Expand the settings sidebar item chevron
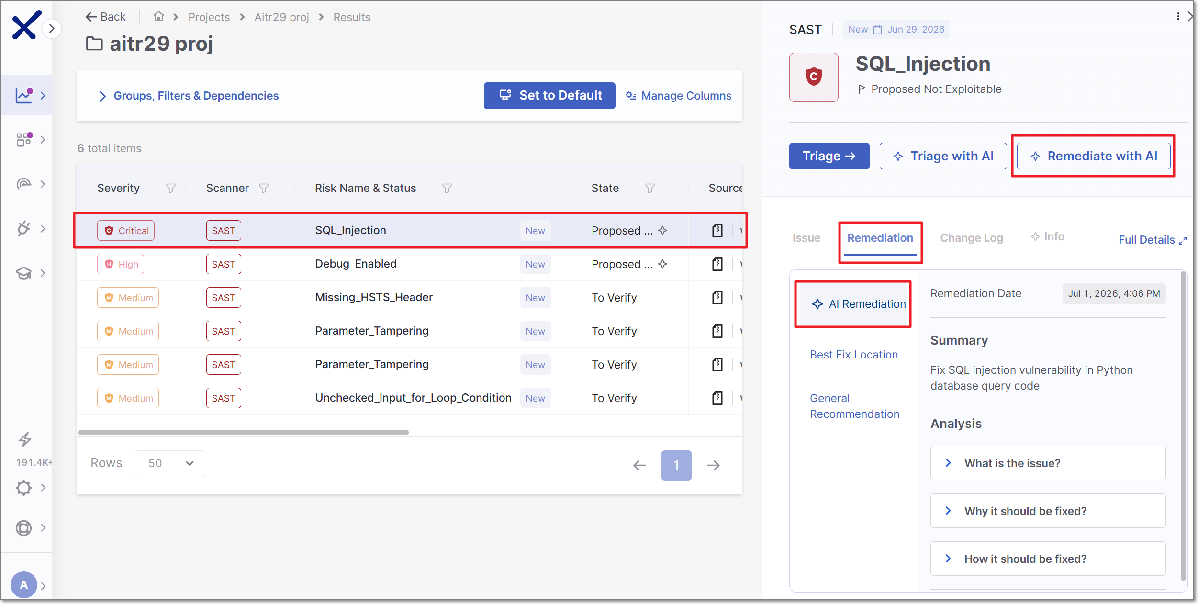 pyautogui.click(x=43, y=488)
